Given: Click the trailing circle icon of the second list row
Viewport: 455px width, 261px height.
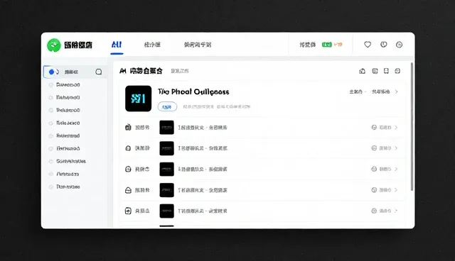Looking at the screenshot, I should pyautogui.click(x=374, y=148).
